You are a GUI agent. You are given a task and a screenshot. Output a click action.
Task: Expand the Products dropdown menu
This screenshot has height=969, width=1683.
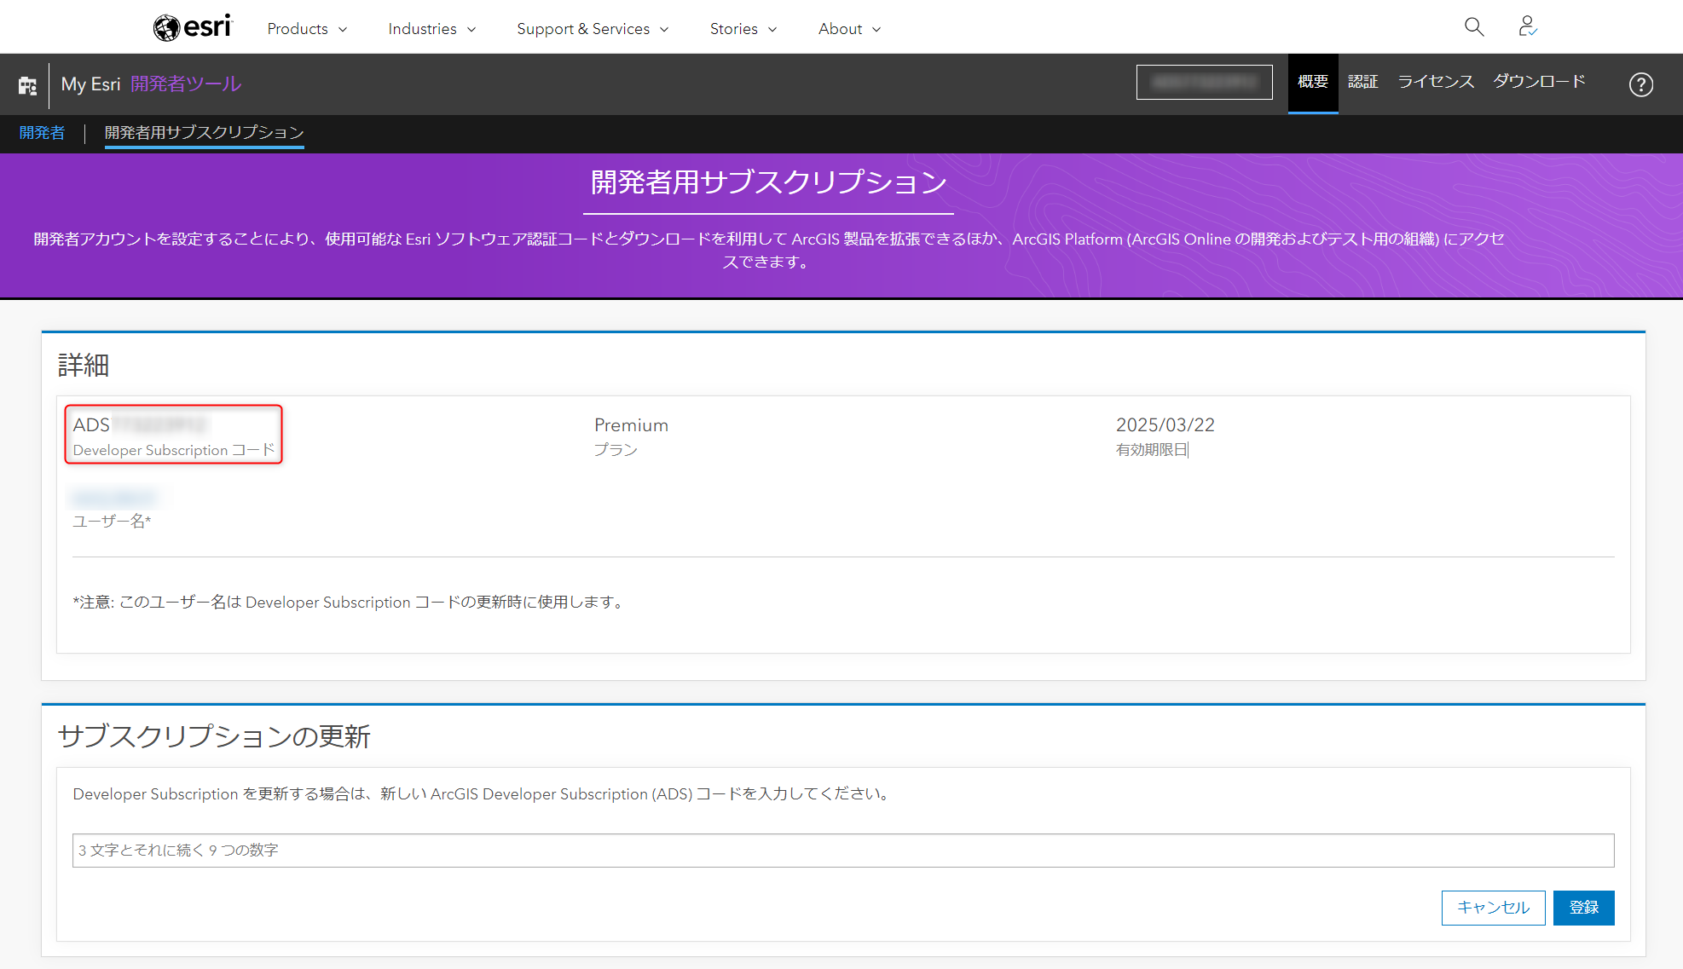307,29
